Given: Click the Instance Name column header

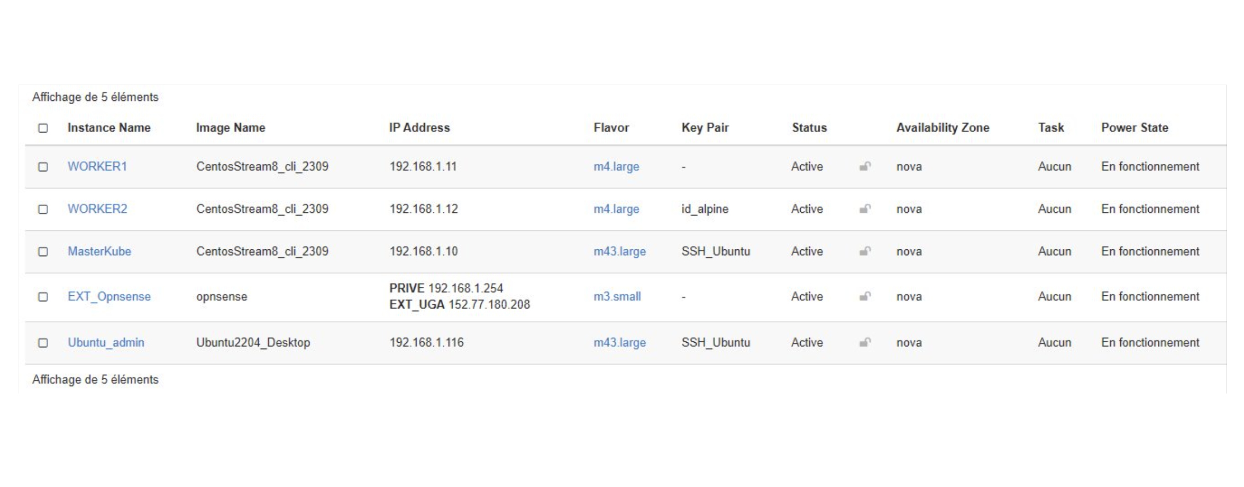Looking at the screenshot, I should click(109, 127).
